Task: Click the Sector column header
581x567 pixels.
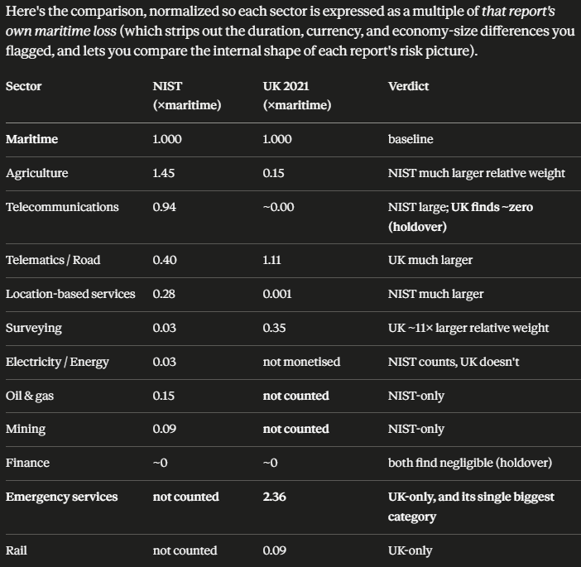Action: tap(23, 86)
